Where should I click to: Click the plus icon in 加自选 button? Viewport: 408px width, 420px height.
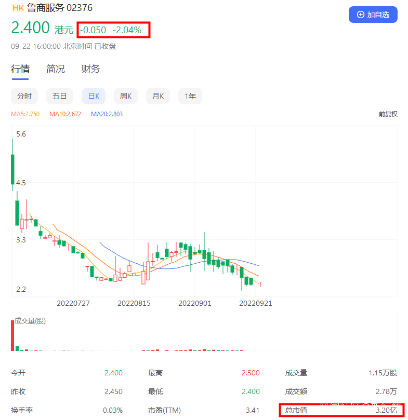[361, 15]
